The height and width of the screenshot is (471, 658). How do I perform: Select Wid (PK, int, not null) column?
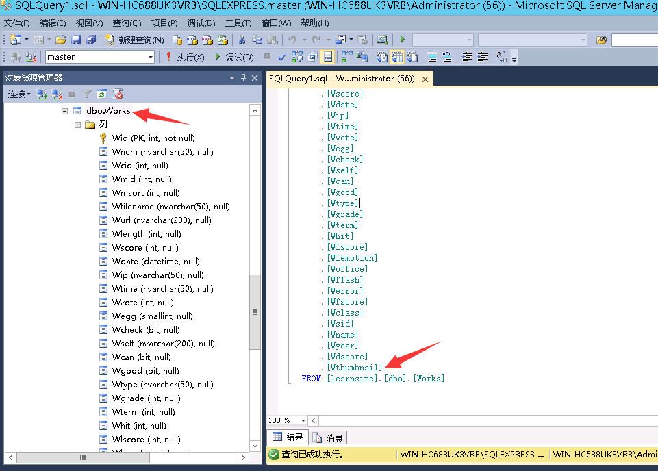153,138
